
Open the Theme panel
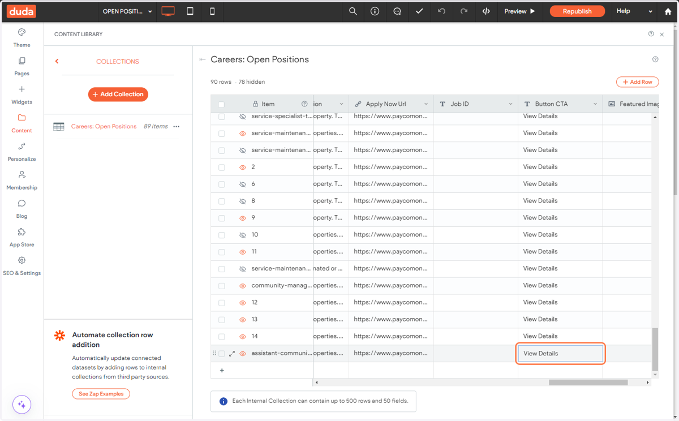pyautogui.click(x=22, y=38)
